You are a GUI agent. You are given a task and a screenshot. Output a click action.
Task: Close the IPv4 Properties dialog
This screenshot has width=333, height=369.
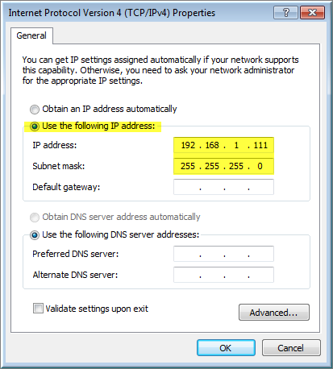click(312, 13)
